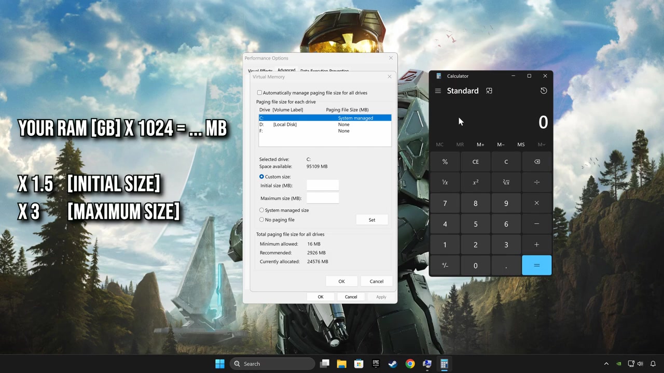The height and width of the screenshot is (373, 664).
Task: Click the Set button
Action: click(x=372, y=220)
